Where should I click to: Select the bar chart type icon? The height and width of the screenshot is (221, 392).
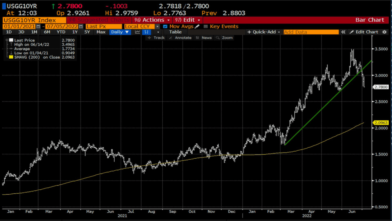point(146,32)
